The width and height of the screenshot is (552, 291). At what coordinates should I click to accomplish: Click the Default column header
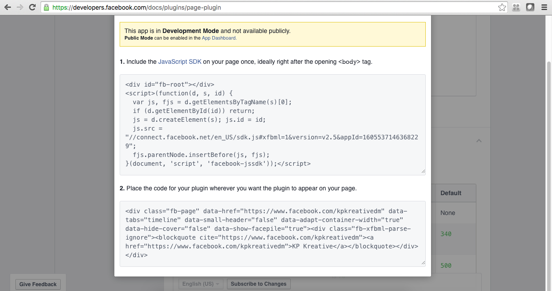coord(451,193)
